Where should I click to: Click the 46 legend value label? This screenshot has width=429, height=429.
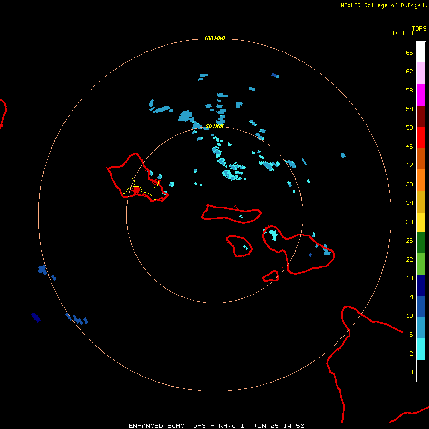click(x=409, y=147)
